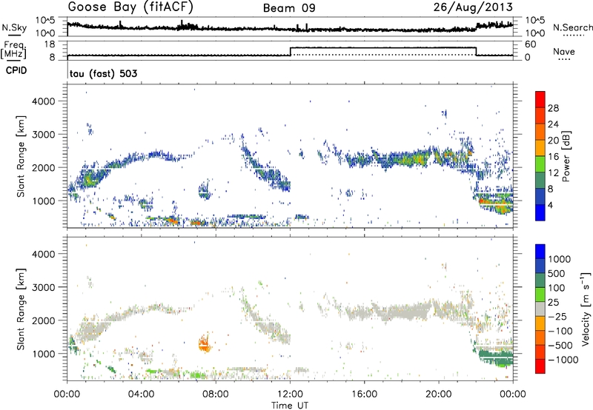Click the 12 label on power colorbar
The image size is (593, 410).
point(553,173)
